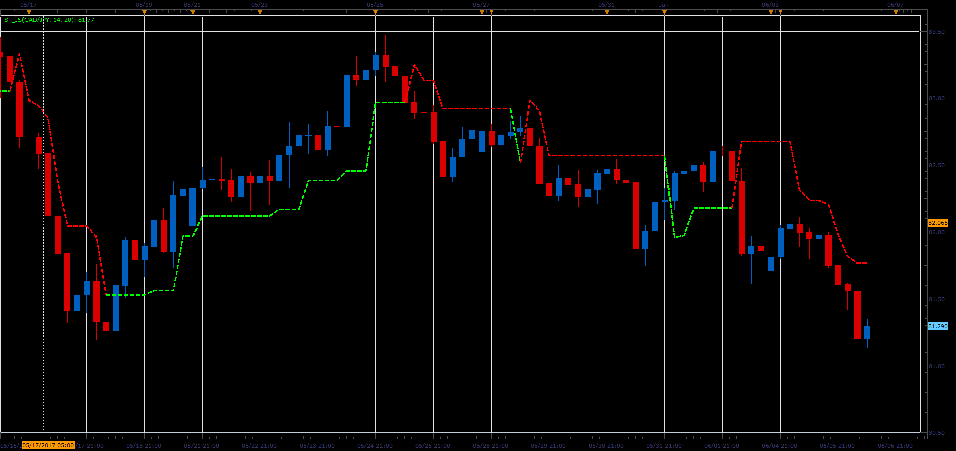This screenshot has width=956, height=451.
Task: Click the triangle marker under the 05/25 label
Action: click(375, 12)
